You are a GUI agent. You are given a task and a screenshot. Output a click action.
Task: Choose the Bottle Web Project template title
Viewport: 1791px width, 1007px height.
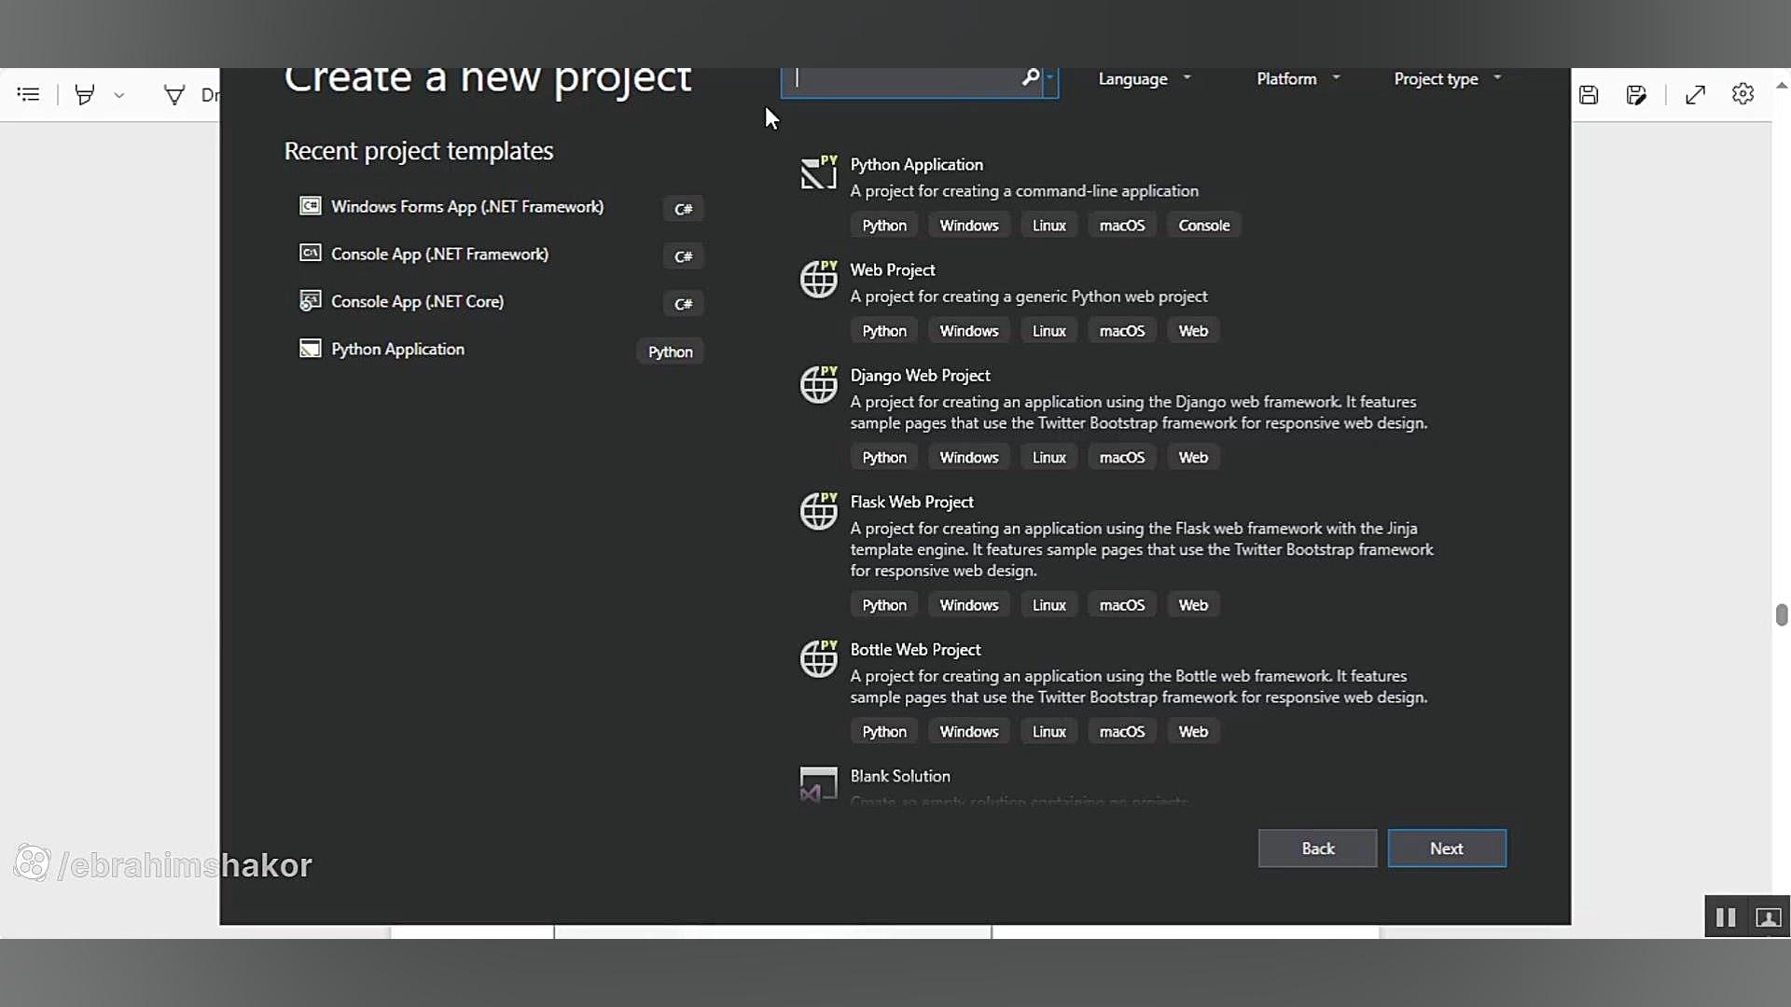(915, 650)
